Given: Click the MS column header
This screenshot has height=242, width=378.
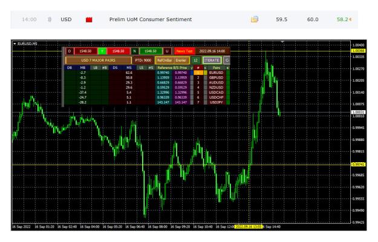Looking at the screenshot, I should (129, 68).
